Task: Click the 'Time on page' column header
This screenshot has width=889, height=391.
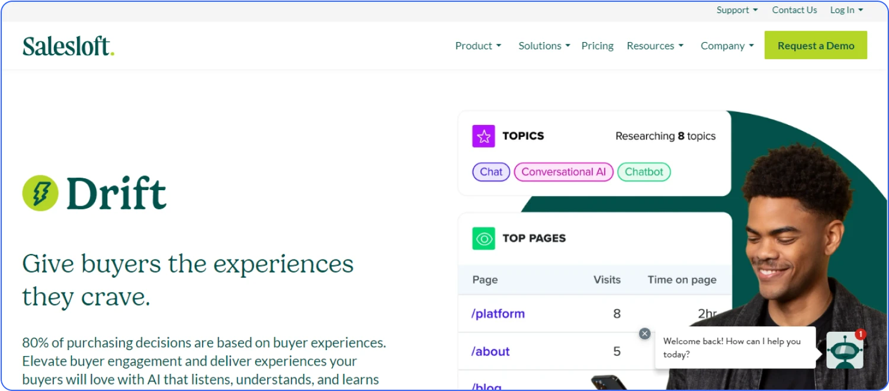Action: tap(682, 280)
